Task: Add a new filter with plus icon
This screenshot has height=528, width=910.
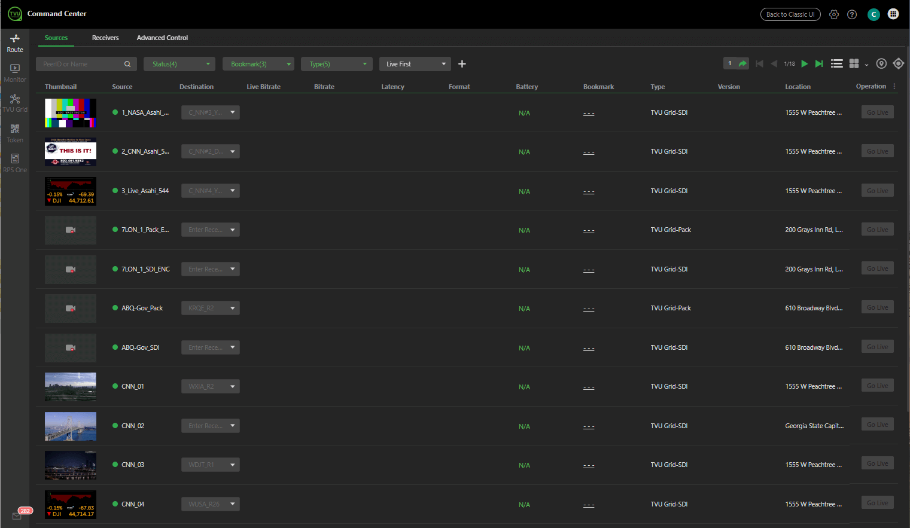Action: click(x=462, y=64)
